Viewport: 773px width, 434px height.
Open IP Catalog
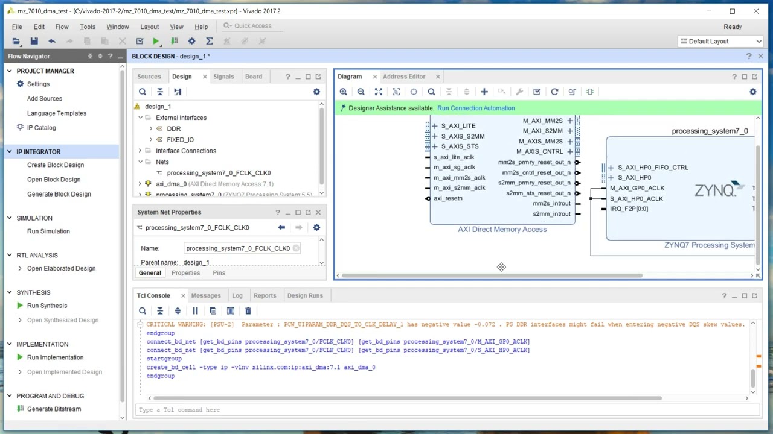(x=41, y=128)
